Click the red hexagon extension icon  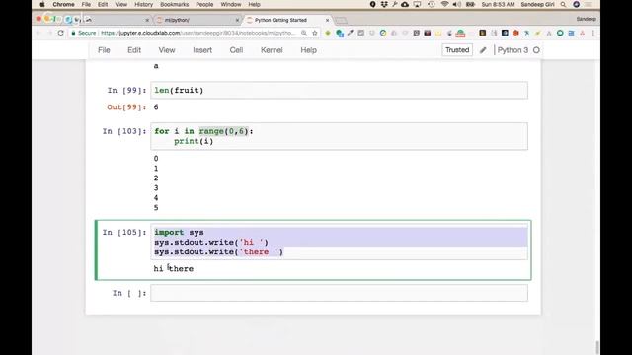pyautogui.click(x=515, y=33)
